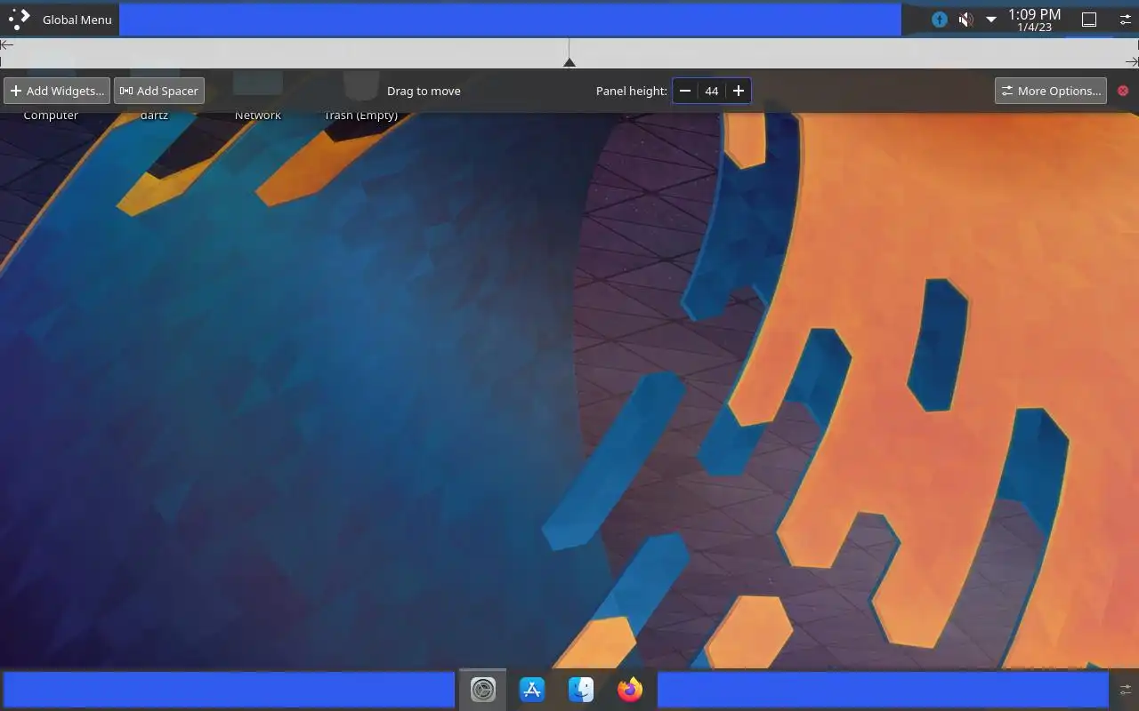
Task: Click the panel height value 44 field
Action: pyautogui.click(x=712, y=91)
